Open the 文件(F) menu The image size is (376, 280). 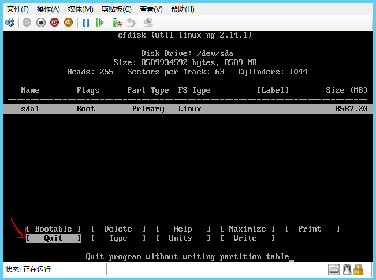click(18, 9)
